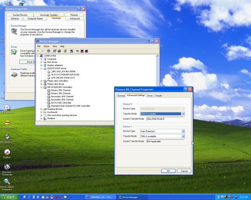The height and width of the screenshot is (200, 251).
Task: Click the Scan for hardware changes icon
Action: [71, 51]
